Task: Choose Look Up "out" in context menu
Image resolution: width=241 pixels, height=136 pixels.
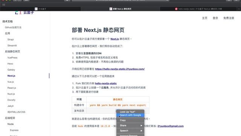Action: (130, 112)
